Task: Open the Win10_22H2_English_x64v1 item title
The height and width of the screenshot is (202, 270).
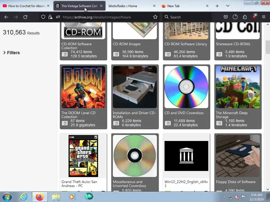Action: [x=186, y=184]
